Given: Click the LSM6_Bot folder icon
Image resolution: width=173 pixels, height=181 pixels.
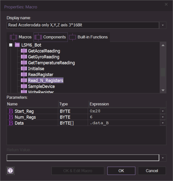Looking at the screenshot, I should pyautogui.click(x=17, y=45).
